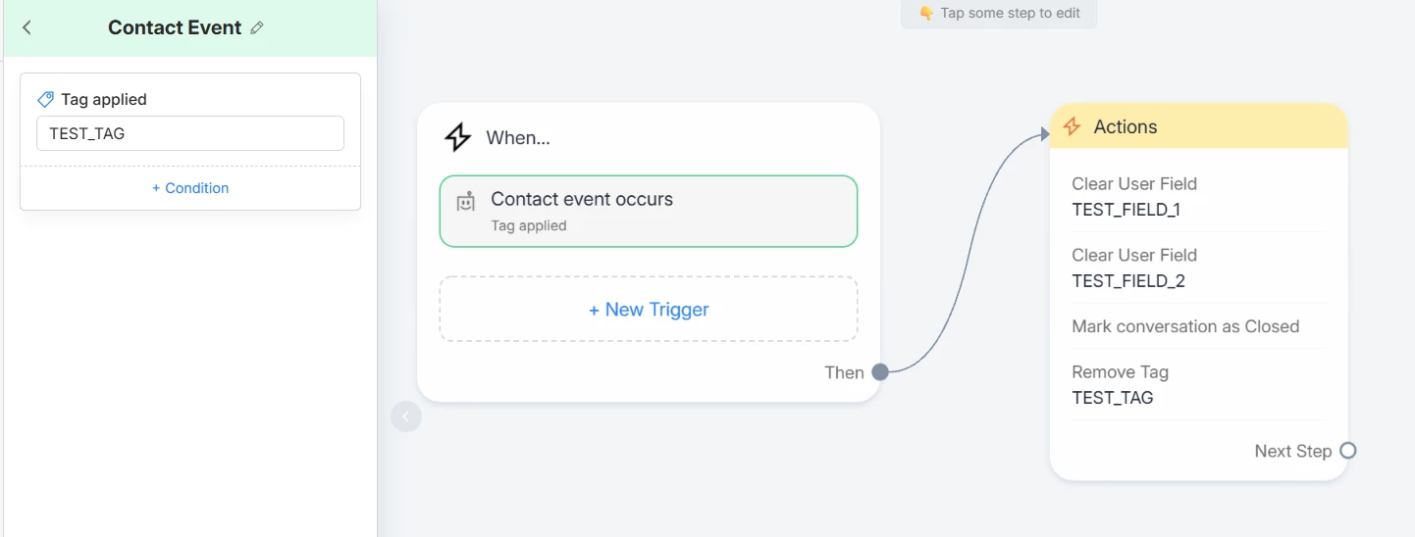Click the lightning bolt icon beside When...

click(x=457, y=137)
